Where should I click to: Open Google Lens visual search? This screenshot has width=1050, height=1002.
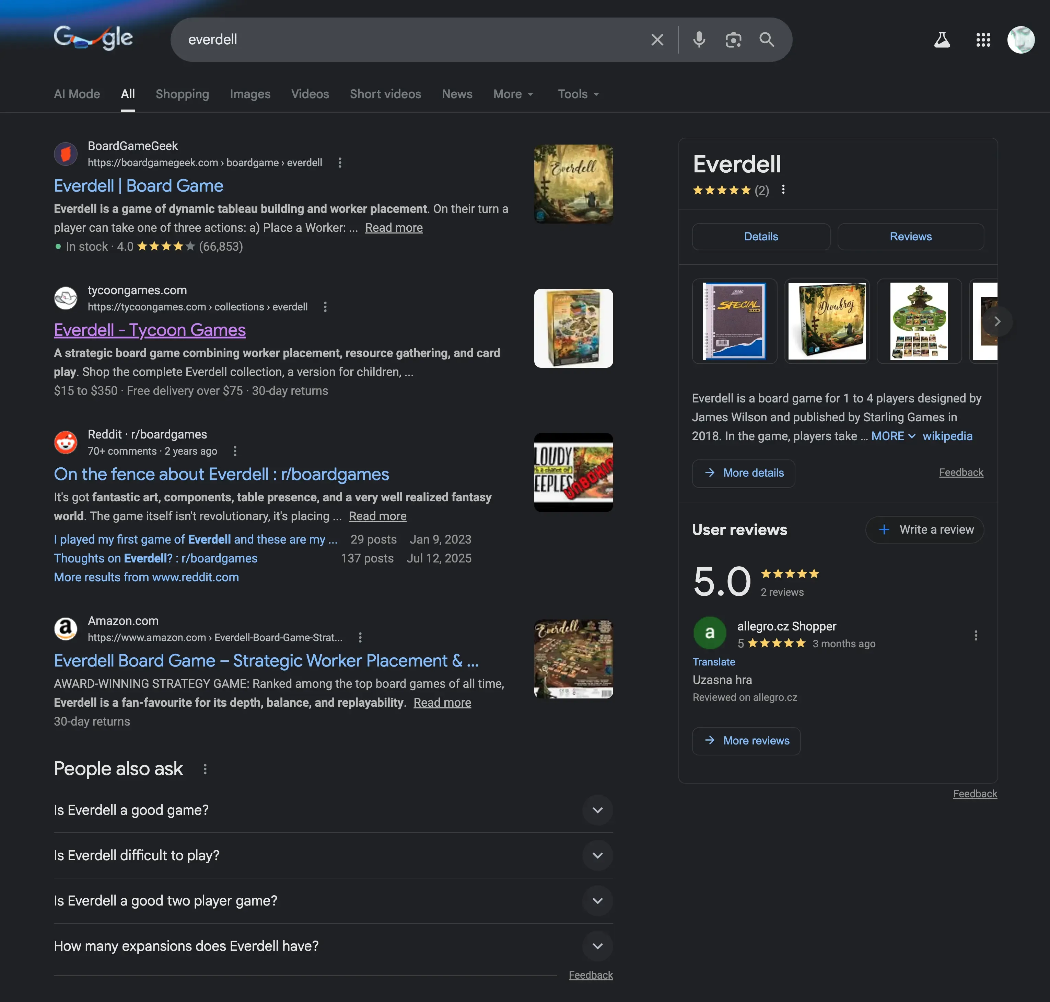coord(733,39)
